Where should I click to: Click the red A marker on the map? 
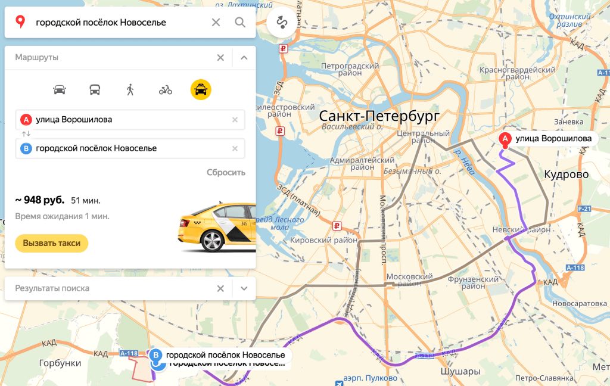point(505,140)
